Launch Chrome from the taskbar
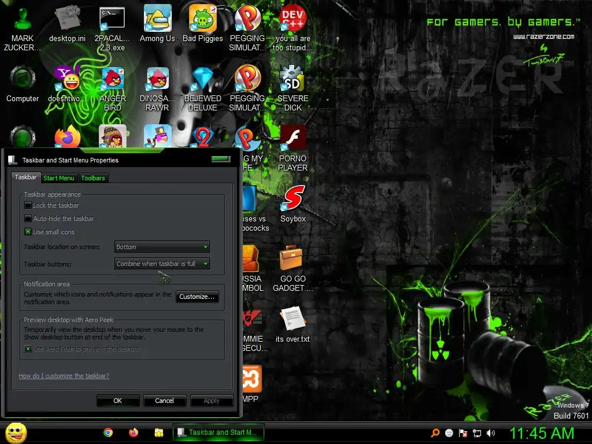592x444 pixels. pos(108,432)
